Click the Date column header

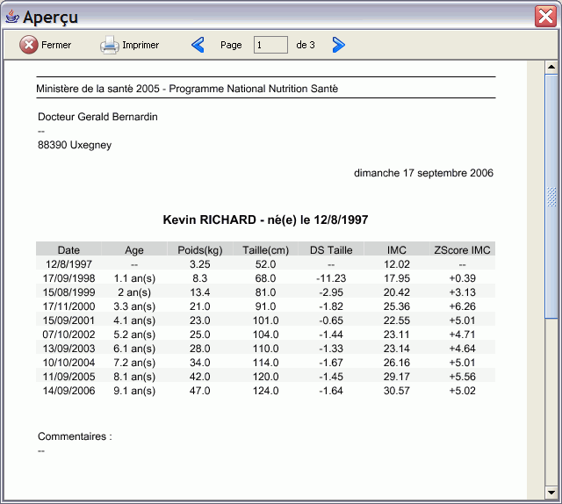[68, 250]
